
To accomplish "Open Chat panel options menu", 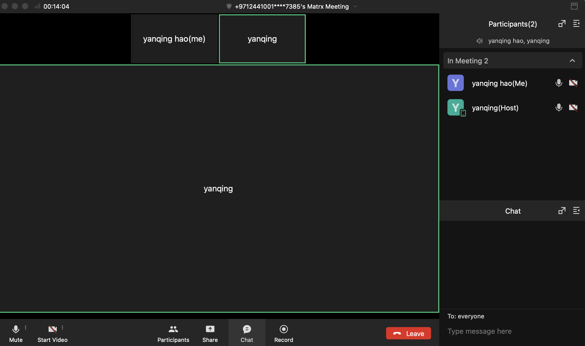I will pos(576,211).
